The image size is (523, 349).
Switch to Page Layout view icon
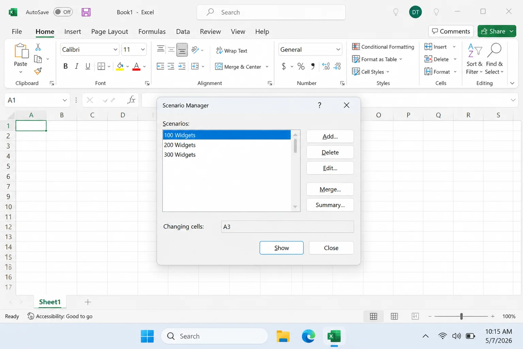pos(394,316)
